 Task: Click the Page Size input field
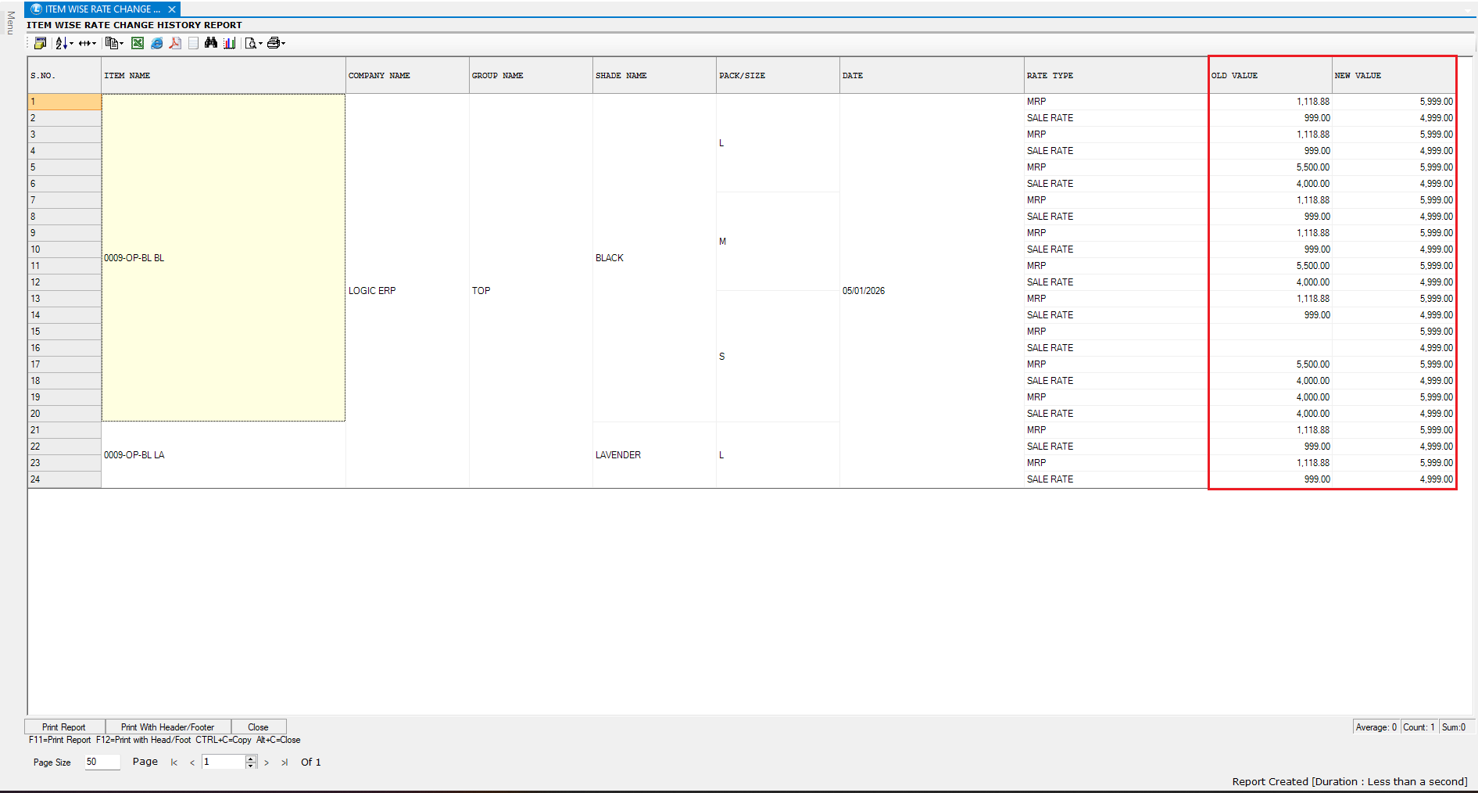pos(102,762)
